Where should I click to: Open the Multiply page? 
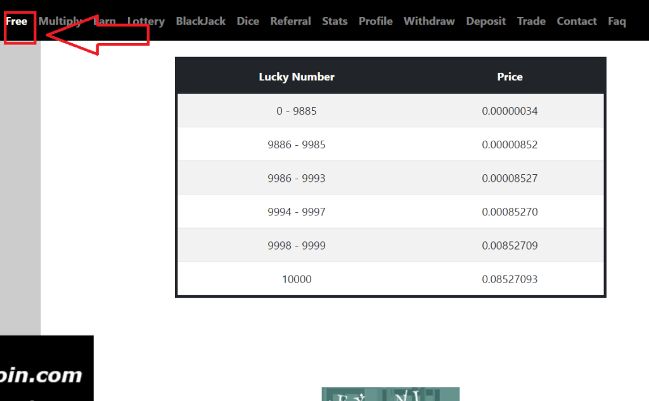pyautogui.click(x=60, y=21)
